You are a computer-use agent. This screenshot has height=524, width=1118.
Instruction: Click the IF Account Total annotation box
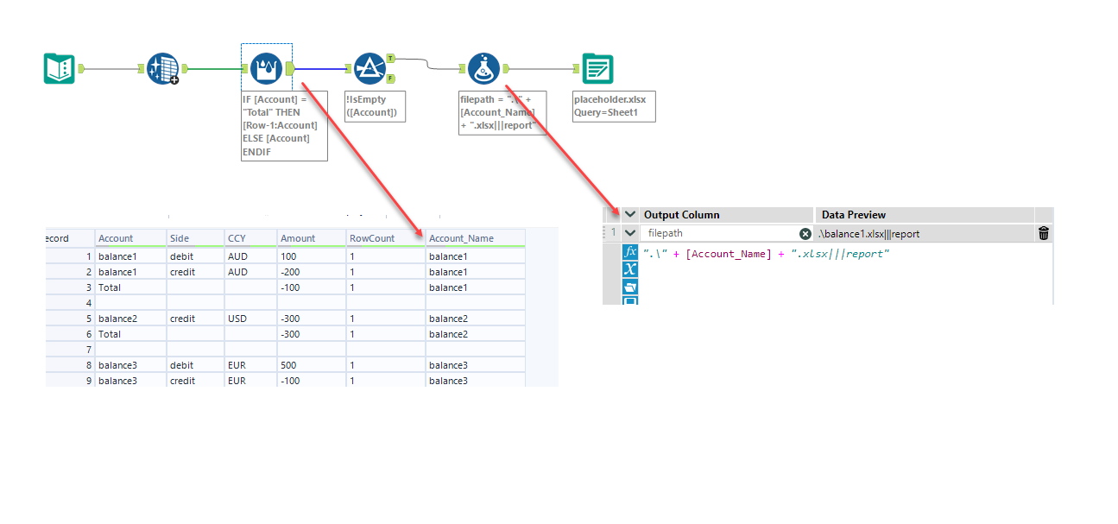(283, 125)
